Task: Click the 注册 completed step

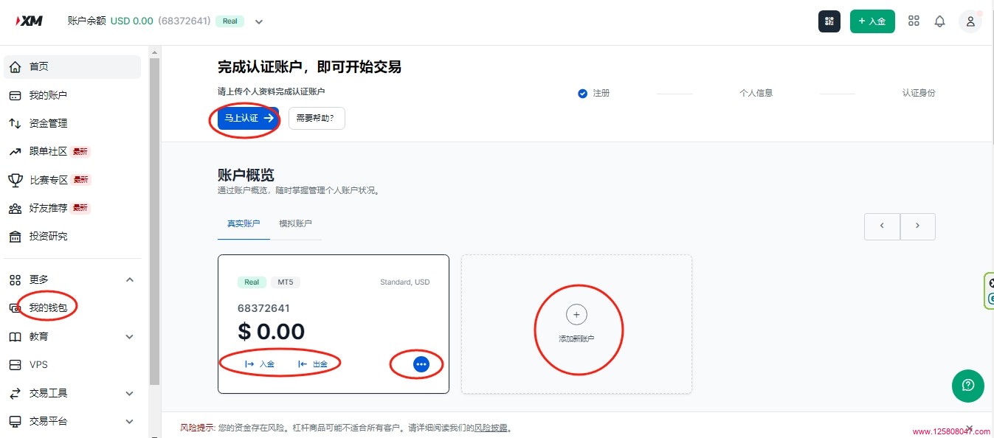Action: tap(594, 93)
